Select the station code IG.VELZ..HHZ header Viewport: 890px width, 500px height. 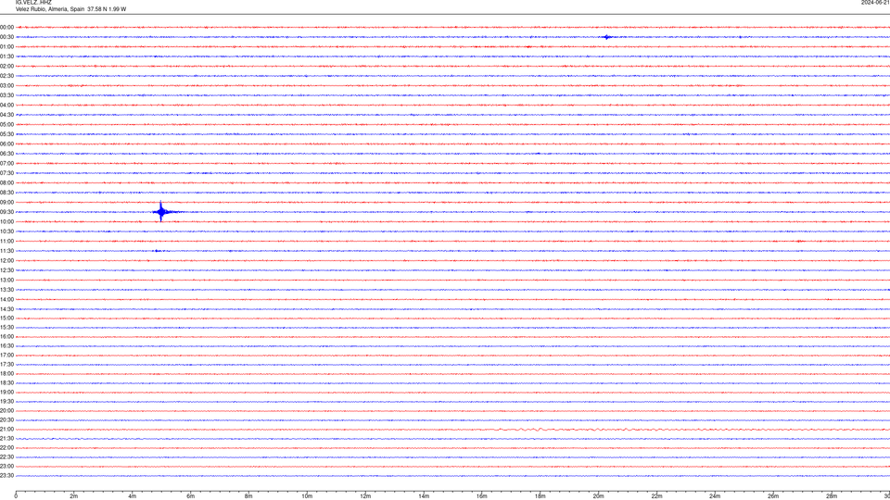coord(33,3)
